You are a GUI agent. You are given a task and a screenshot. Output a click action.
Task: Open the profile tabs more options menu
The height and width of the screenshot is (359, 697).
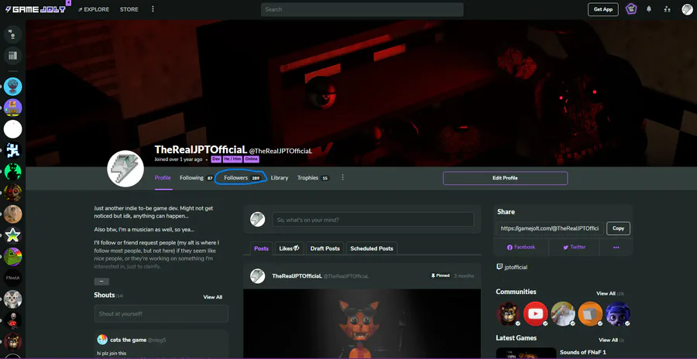pos(343,177)
